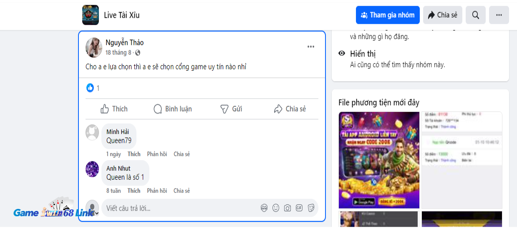Viewport: 517px width, 233px height.
Task: Expand commenter profile switcher beside reply box
Action: click(97, 213)
